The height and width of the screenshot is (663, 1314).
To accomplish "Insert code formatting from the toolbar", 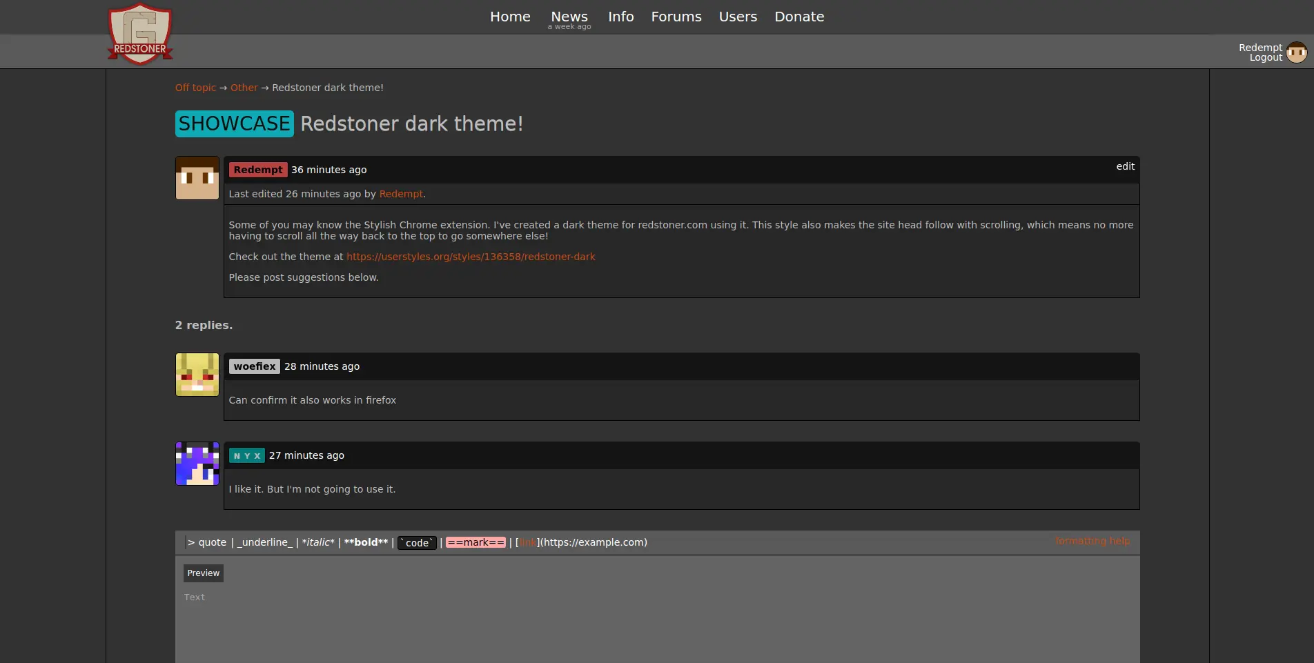I will (x=416, y=543).
